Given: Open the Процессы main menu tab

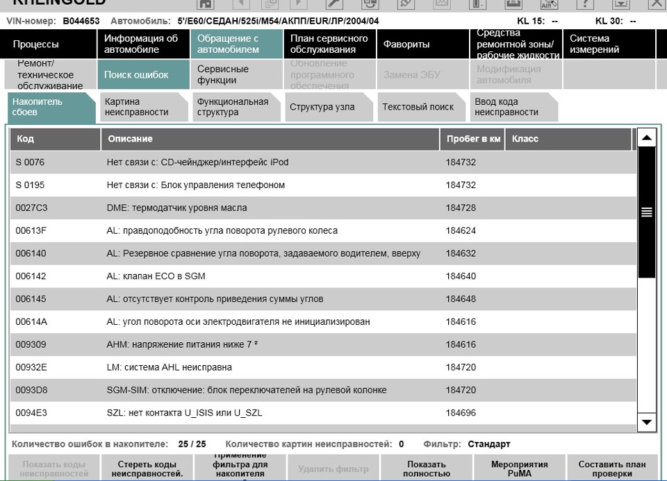Looking at the screenshot, I should pos(49,44).
